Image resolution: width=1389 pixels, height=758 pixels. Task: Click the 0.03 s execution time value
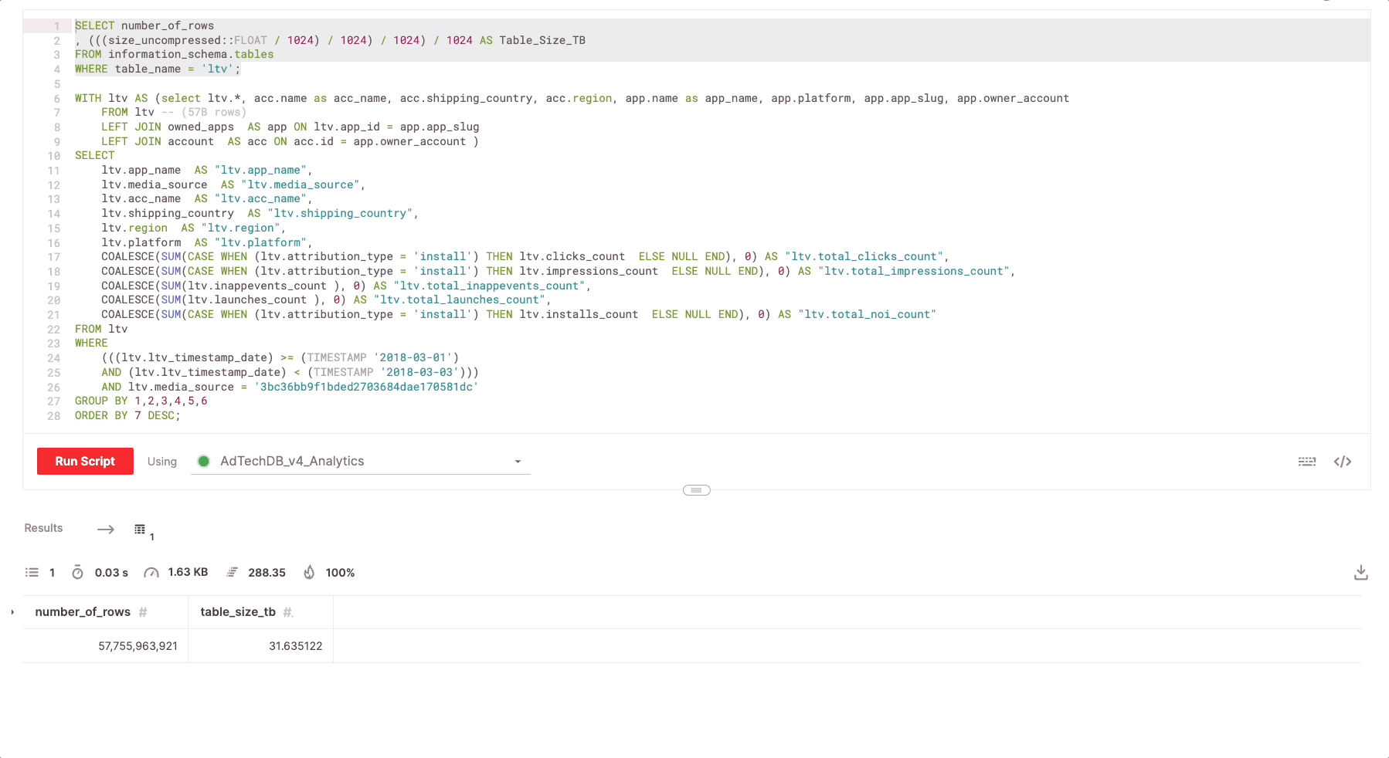[x=111, y=573]
